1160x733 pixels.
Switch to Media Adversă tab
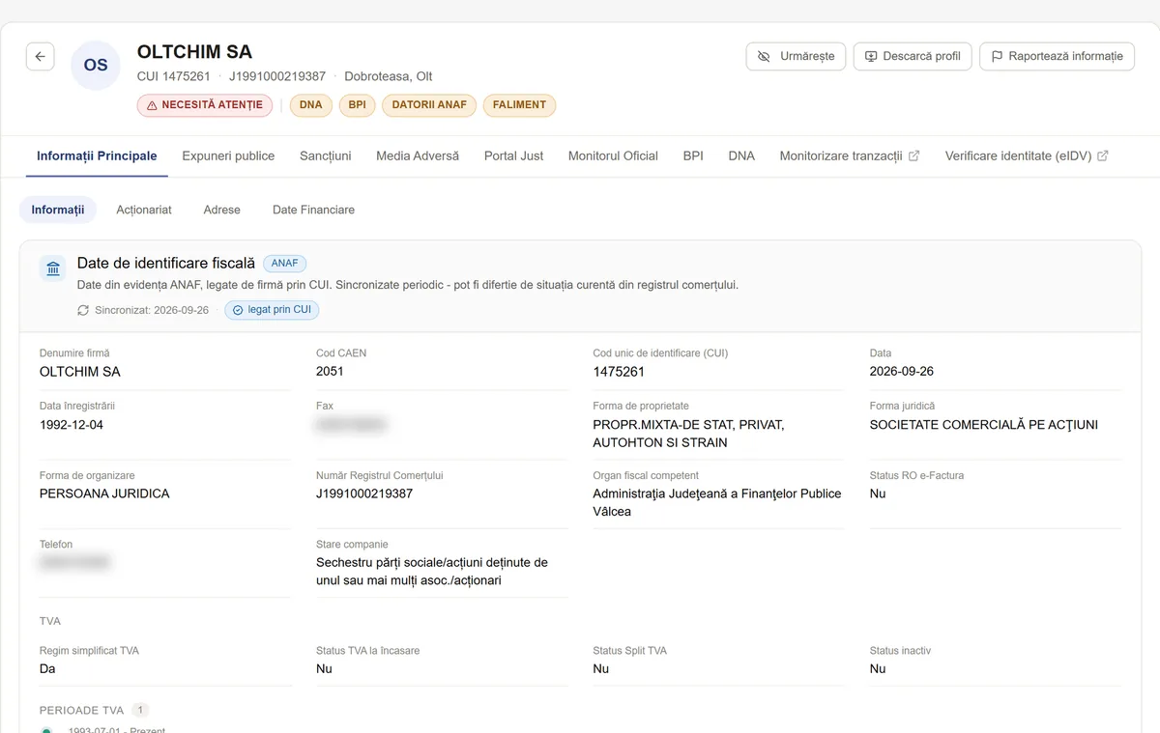point(418,155)
